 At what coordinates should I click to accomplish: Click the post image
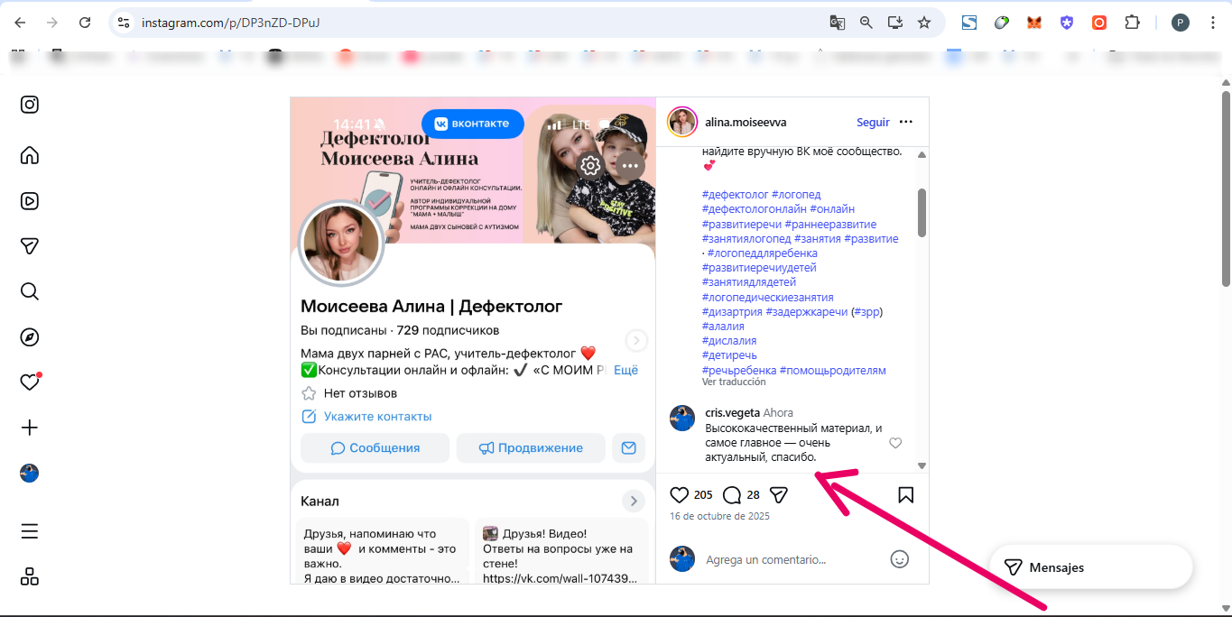[473, 341]
